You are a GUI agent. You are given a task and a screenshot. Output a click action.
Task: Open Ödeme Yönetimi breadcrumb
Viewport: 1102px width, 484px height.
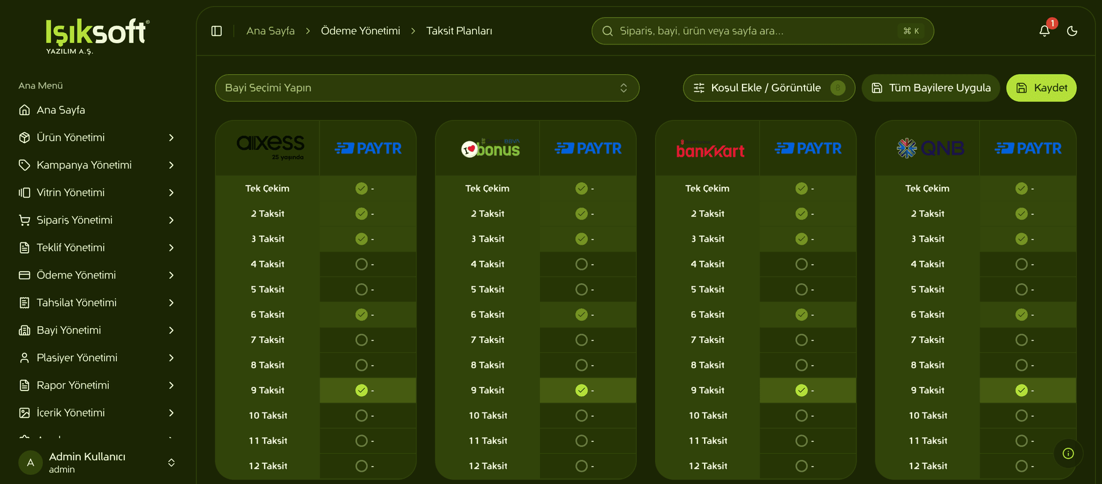pos(361,31)
